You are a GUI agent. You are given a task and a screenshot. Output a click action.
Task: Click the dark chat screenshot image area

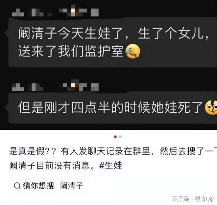[x=108, y=65]
